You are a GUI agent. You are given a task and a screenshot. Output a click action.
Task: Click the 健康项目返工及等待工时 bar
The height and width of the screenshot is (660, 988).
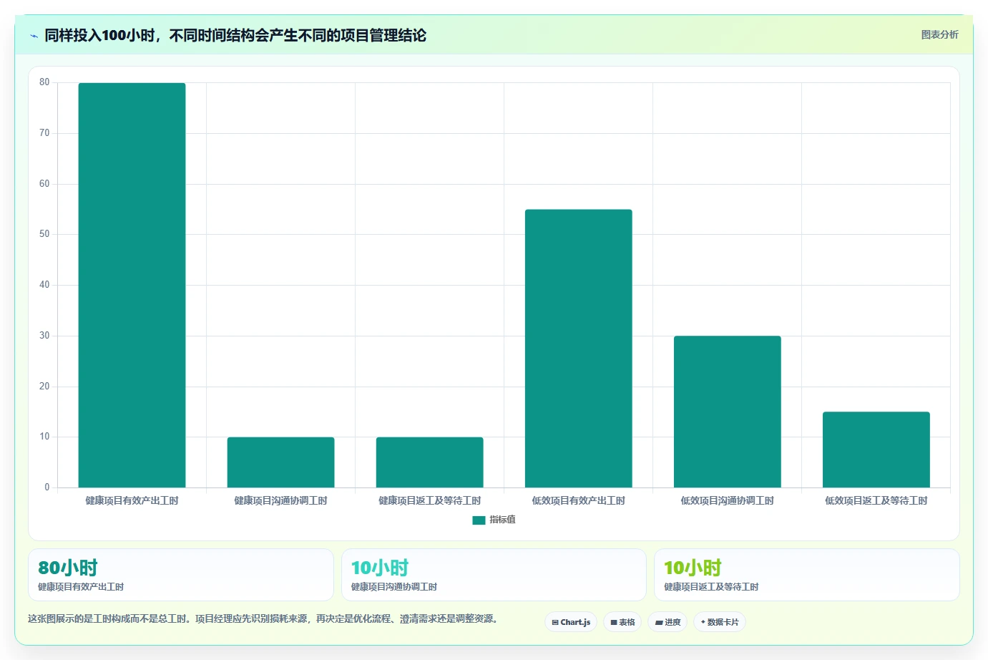(429, 462)
